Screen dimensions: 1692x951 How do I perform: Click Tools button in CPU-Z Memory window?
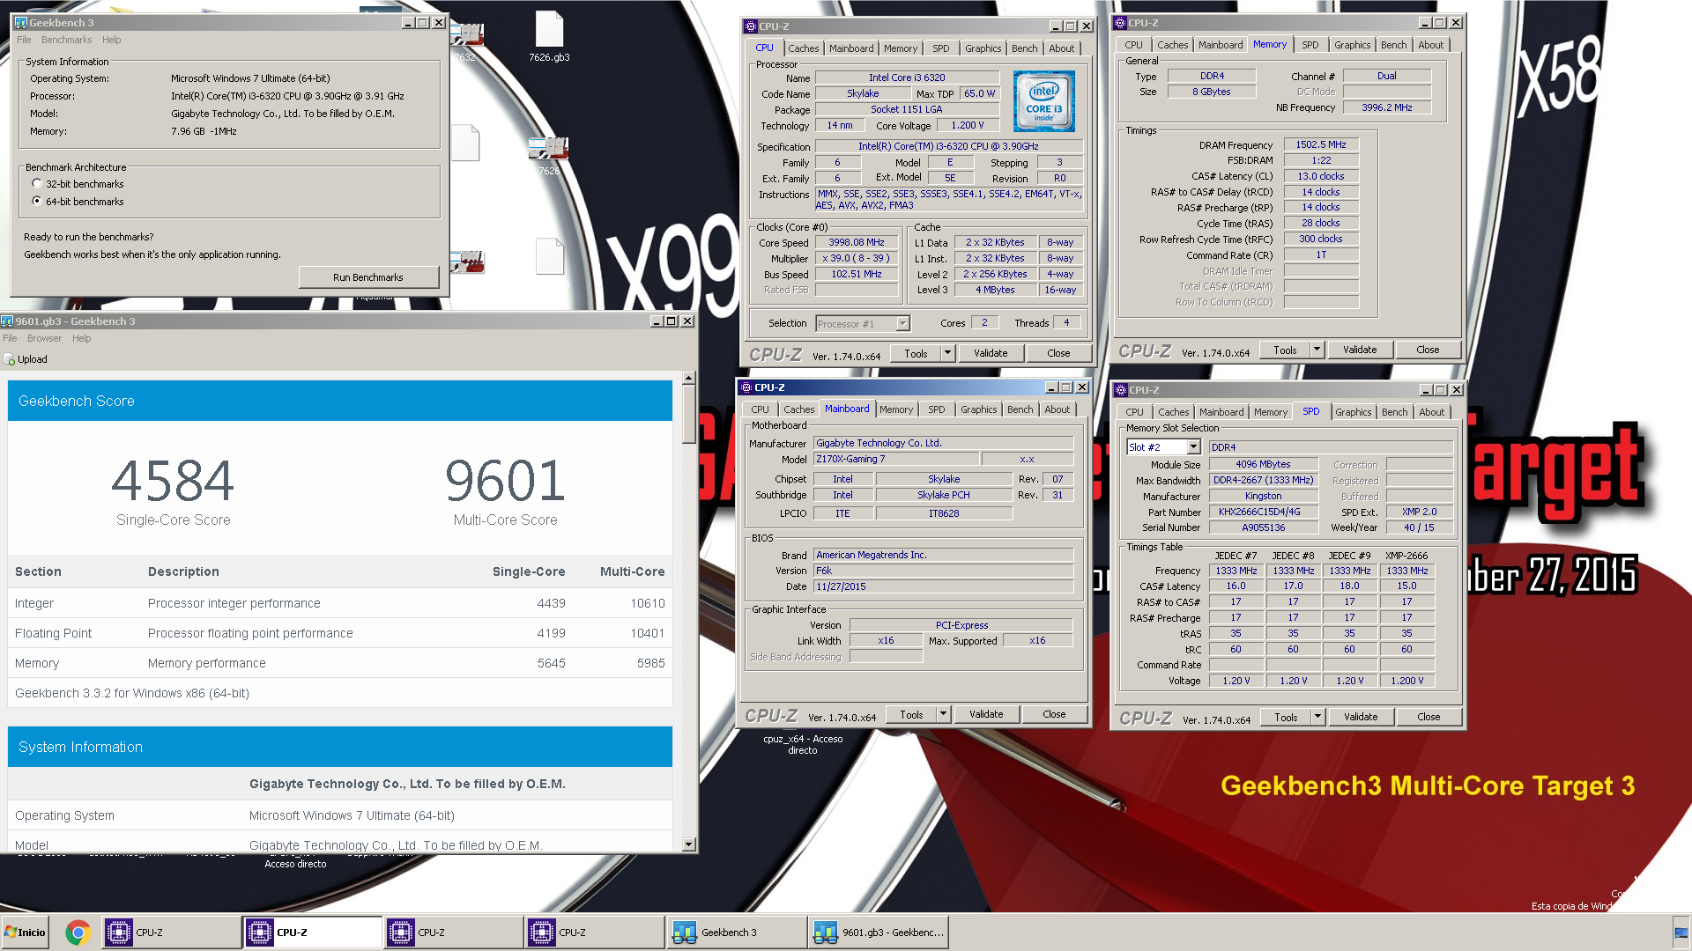click(x=1285, y=350)
